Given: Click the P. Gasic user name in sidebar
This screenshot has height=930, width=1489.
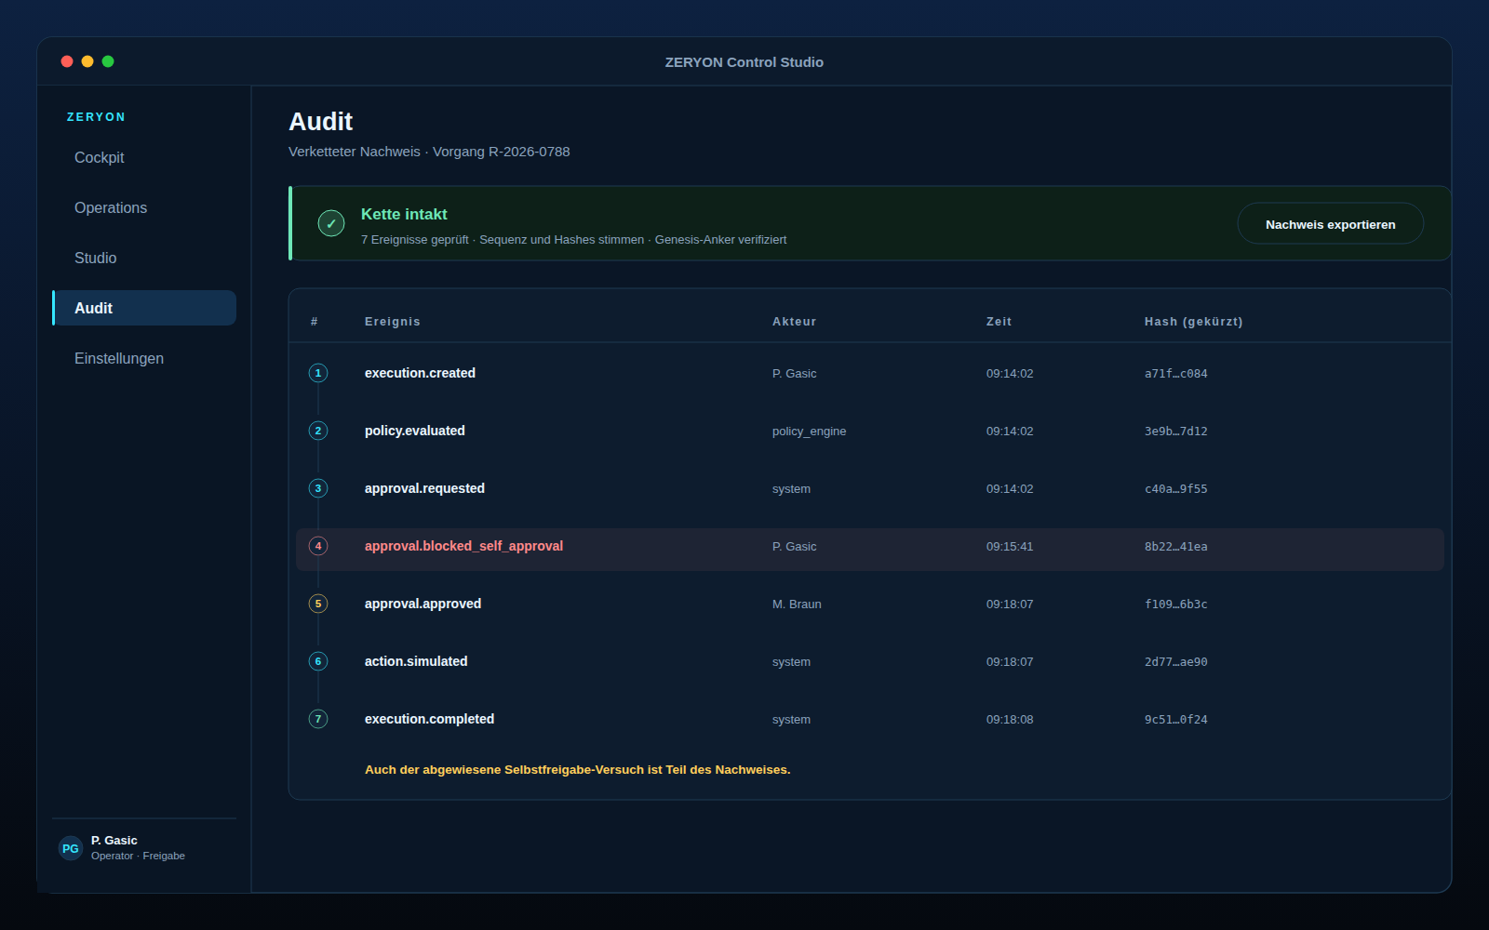Looking at the screenshot, I should coord(114,841).
